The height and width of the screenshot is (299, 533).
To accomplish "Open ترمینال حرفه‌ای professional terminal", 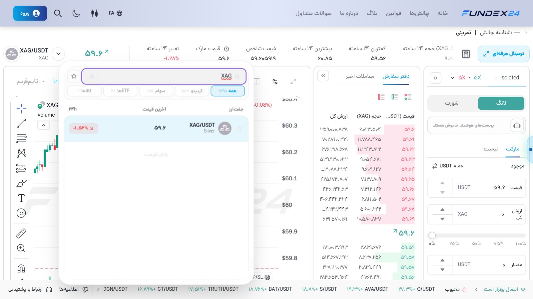I will tap(503, 54).
